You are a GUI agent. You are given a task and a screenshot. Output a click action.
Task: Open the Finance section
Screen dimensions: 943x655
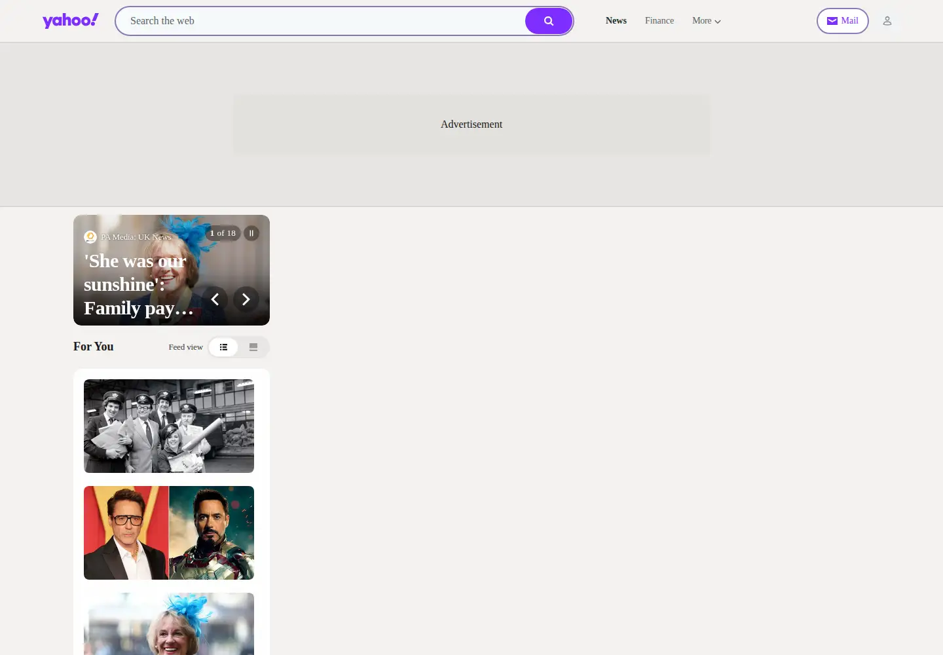pyautogui.click(x=659, y=21)
